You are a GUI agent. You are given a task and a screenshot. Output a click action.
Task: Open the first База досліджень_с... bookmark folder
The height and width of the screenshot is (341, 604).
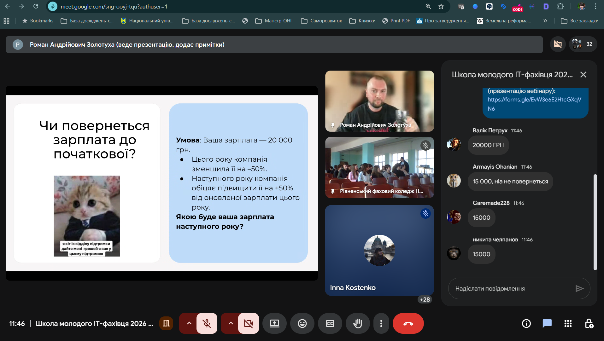tap(87, 21)
